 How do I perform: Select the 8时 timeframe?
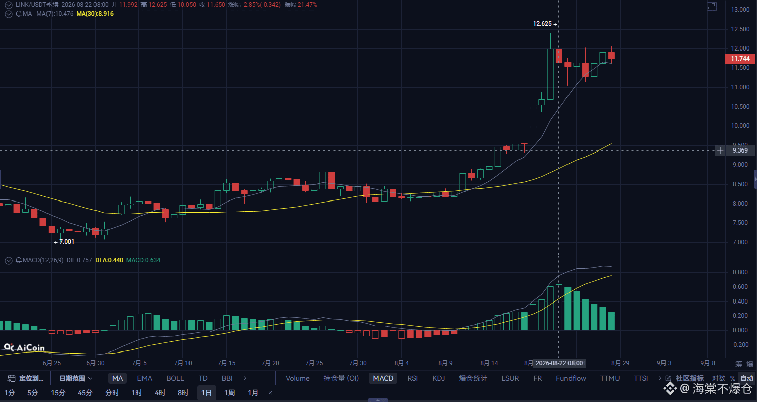183,393
